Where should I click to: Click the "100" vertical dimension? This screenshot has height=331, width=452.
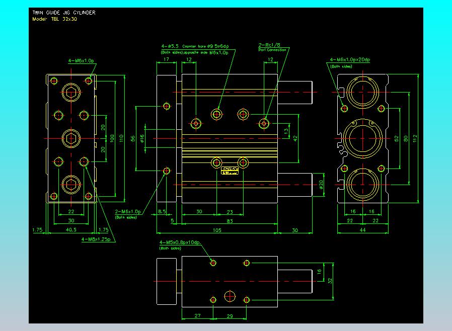tap(112, 138)
